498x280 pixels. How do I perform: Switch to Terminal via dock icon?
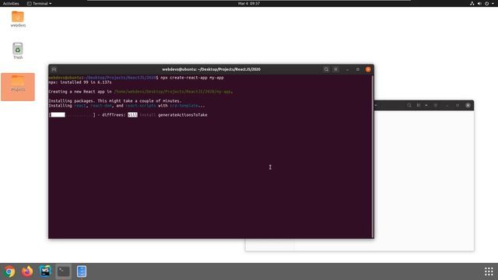tap(63, 271)
